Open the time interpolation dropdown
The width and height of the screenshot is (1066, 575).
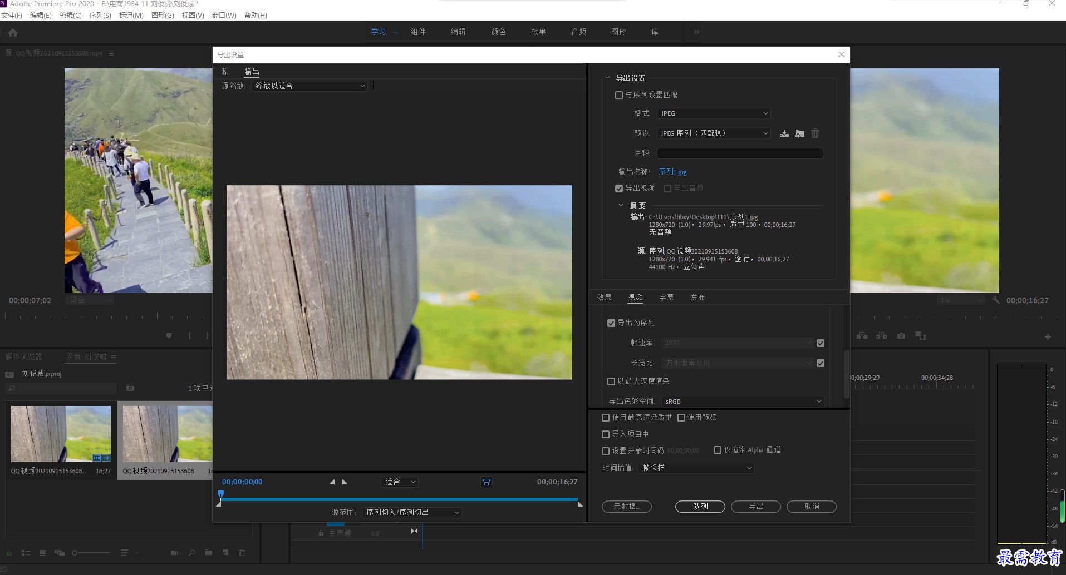[x=696, y=468]
